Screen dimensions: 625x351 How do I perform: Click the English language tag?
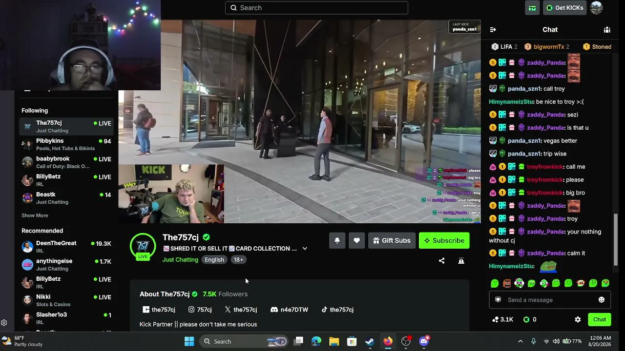214,260
